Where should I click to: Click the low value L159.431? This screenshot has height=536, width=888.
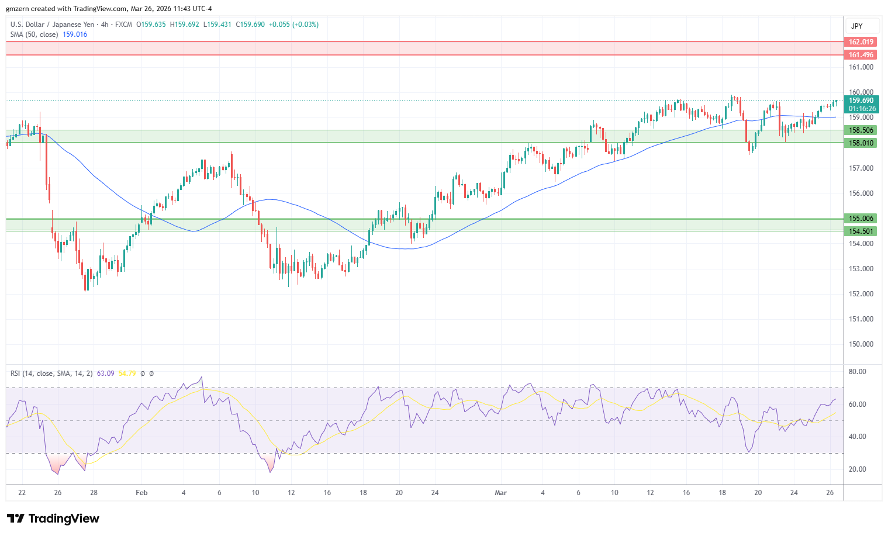pos(217,25)
